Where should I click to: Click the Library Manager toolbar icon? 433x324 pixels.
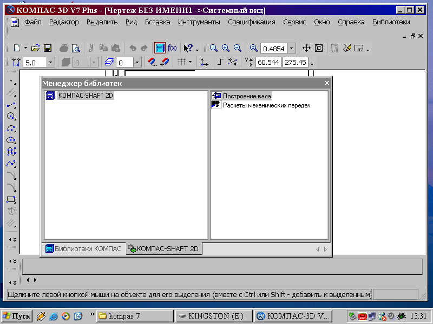pos(160,48)
